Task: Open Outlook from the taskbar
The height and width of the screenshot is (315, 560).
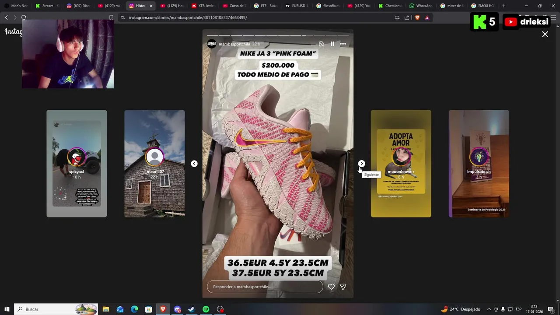Action: [120, 309]
